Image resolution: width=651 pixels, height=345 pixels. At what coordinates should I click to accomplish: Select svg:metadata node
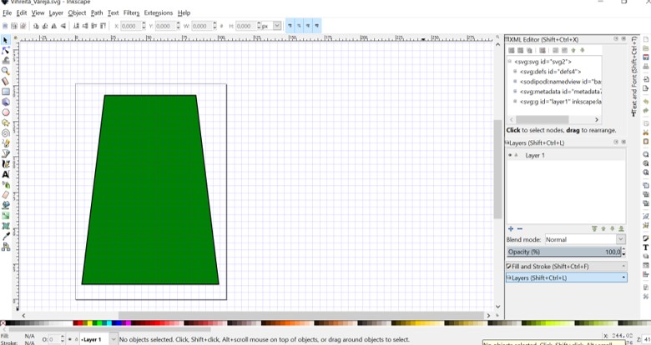(x=561, y=91)
